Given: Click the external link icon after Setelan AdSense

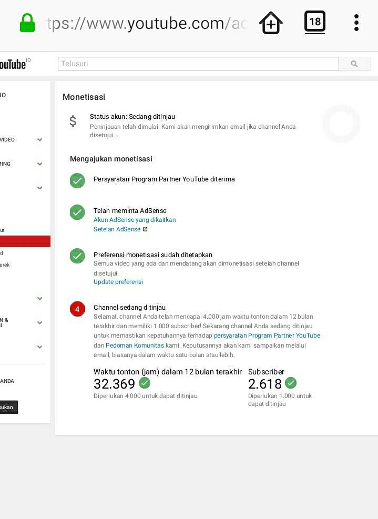Looking at the screenshot, I should click(x=145, y=229).
